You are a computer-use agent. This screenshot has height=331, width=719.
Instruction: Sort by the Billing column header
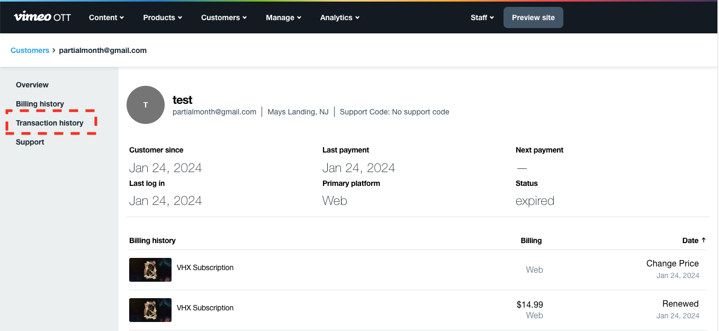[531, 240]
